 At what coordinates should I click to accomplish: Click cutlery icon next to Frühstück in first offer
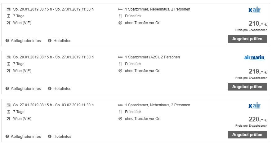(120, 16)
